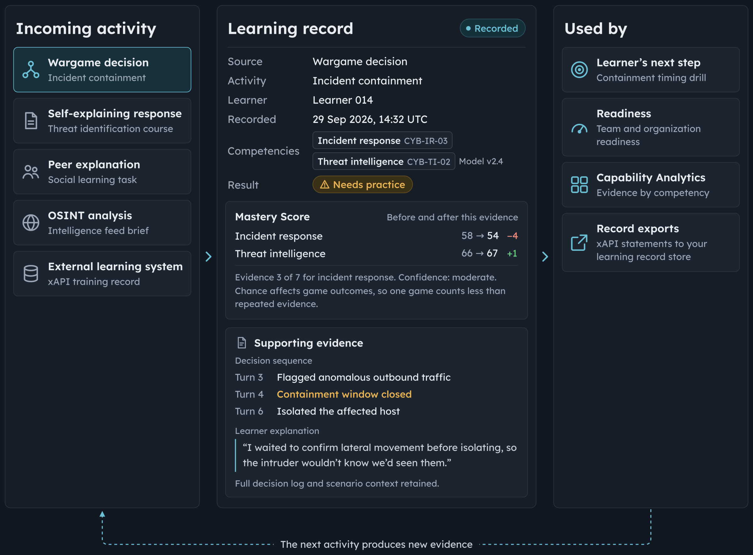Click the Needs practice result badge
The image size is (753, 555).
[x=362, y=184]
